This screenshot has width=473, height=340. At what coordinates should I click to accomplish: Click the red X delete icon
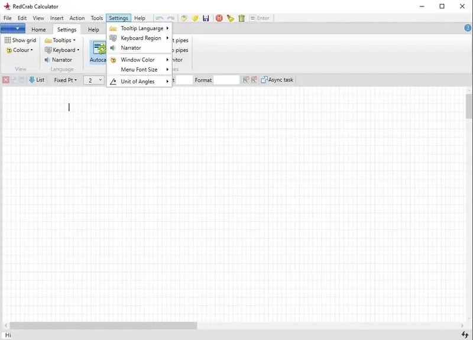click(x=6, y=80)
